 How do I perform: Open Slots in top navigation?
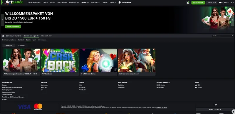coord(53,3)
